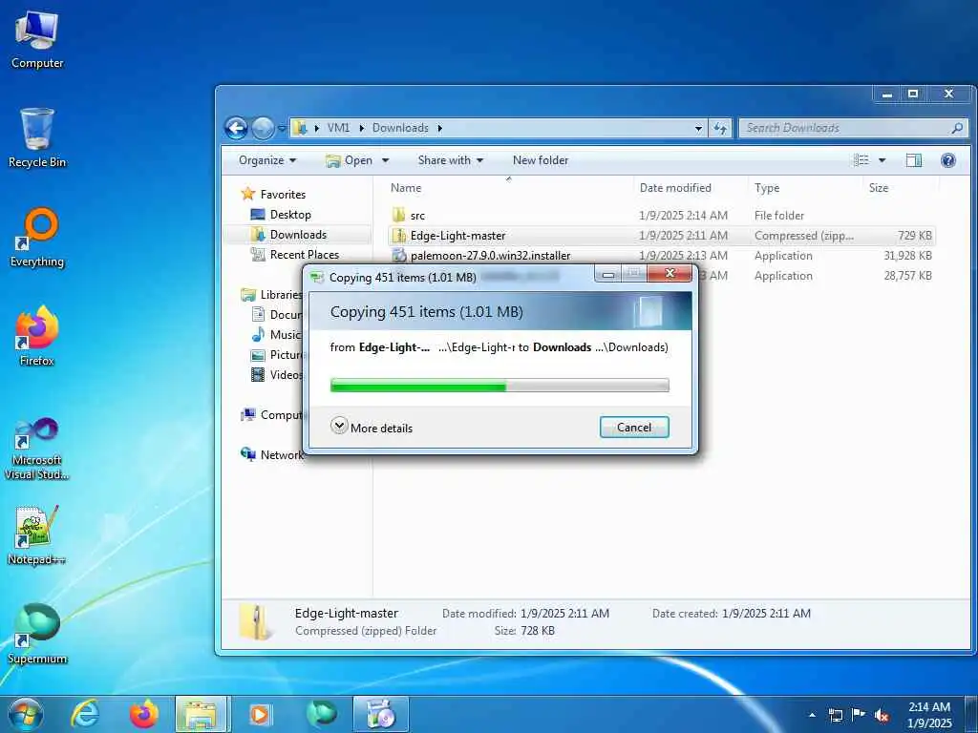
Task: Click the change view icon
Action: point(861,160)
